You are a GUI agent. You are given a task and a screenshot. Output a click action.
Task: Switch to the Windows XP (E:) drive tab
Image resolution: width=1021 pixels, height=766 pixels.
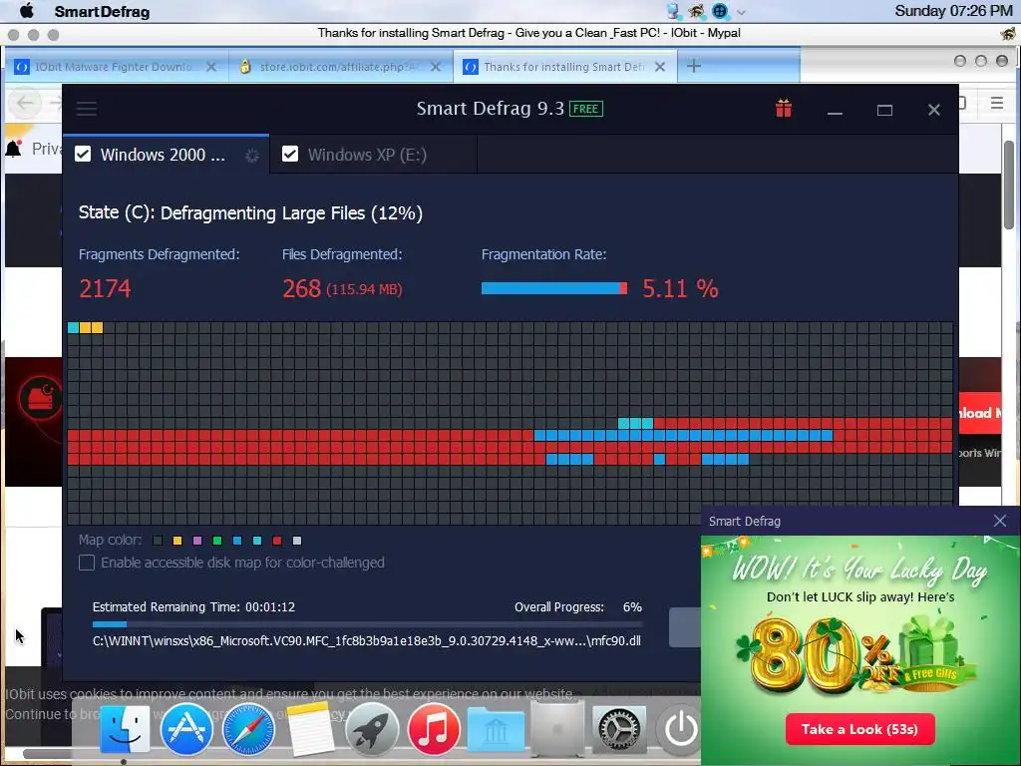tap(373, 155)
